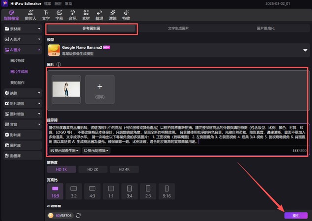Switch to the 參考圖生圖 tab
Viewport: 312px width, 221px height.
coord(91,28)
